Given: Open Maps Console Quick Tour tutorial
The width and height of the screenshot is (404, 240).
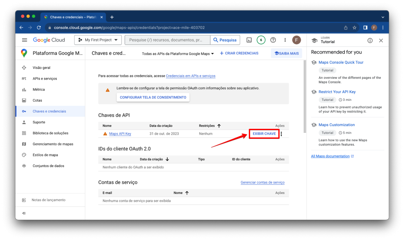Looking at the screenshot, I should click(341, 62).
